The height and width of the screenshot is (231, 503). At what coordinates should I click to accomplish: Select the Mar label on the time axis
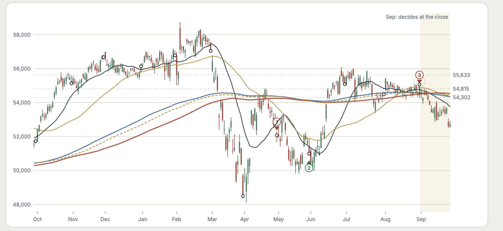212,219
